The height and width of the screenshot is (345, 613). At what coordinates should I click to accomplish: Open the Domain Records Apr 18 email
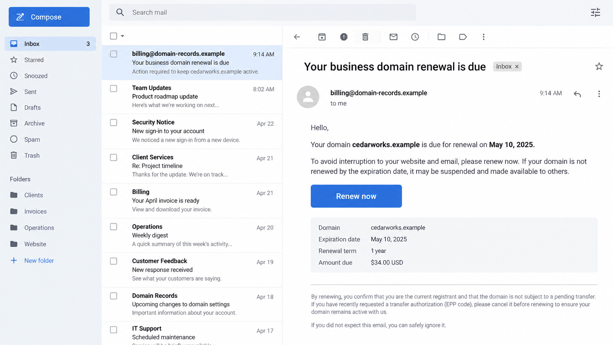192,304
